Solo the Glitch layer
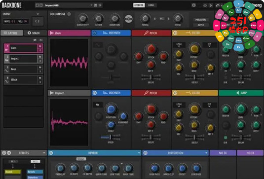264x179 pixels. (x=40, y=82)
